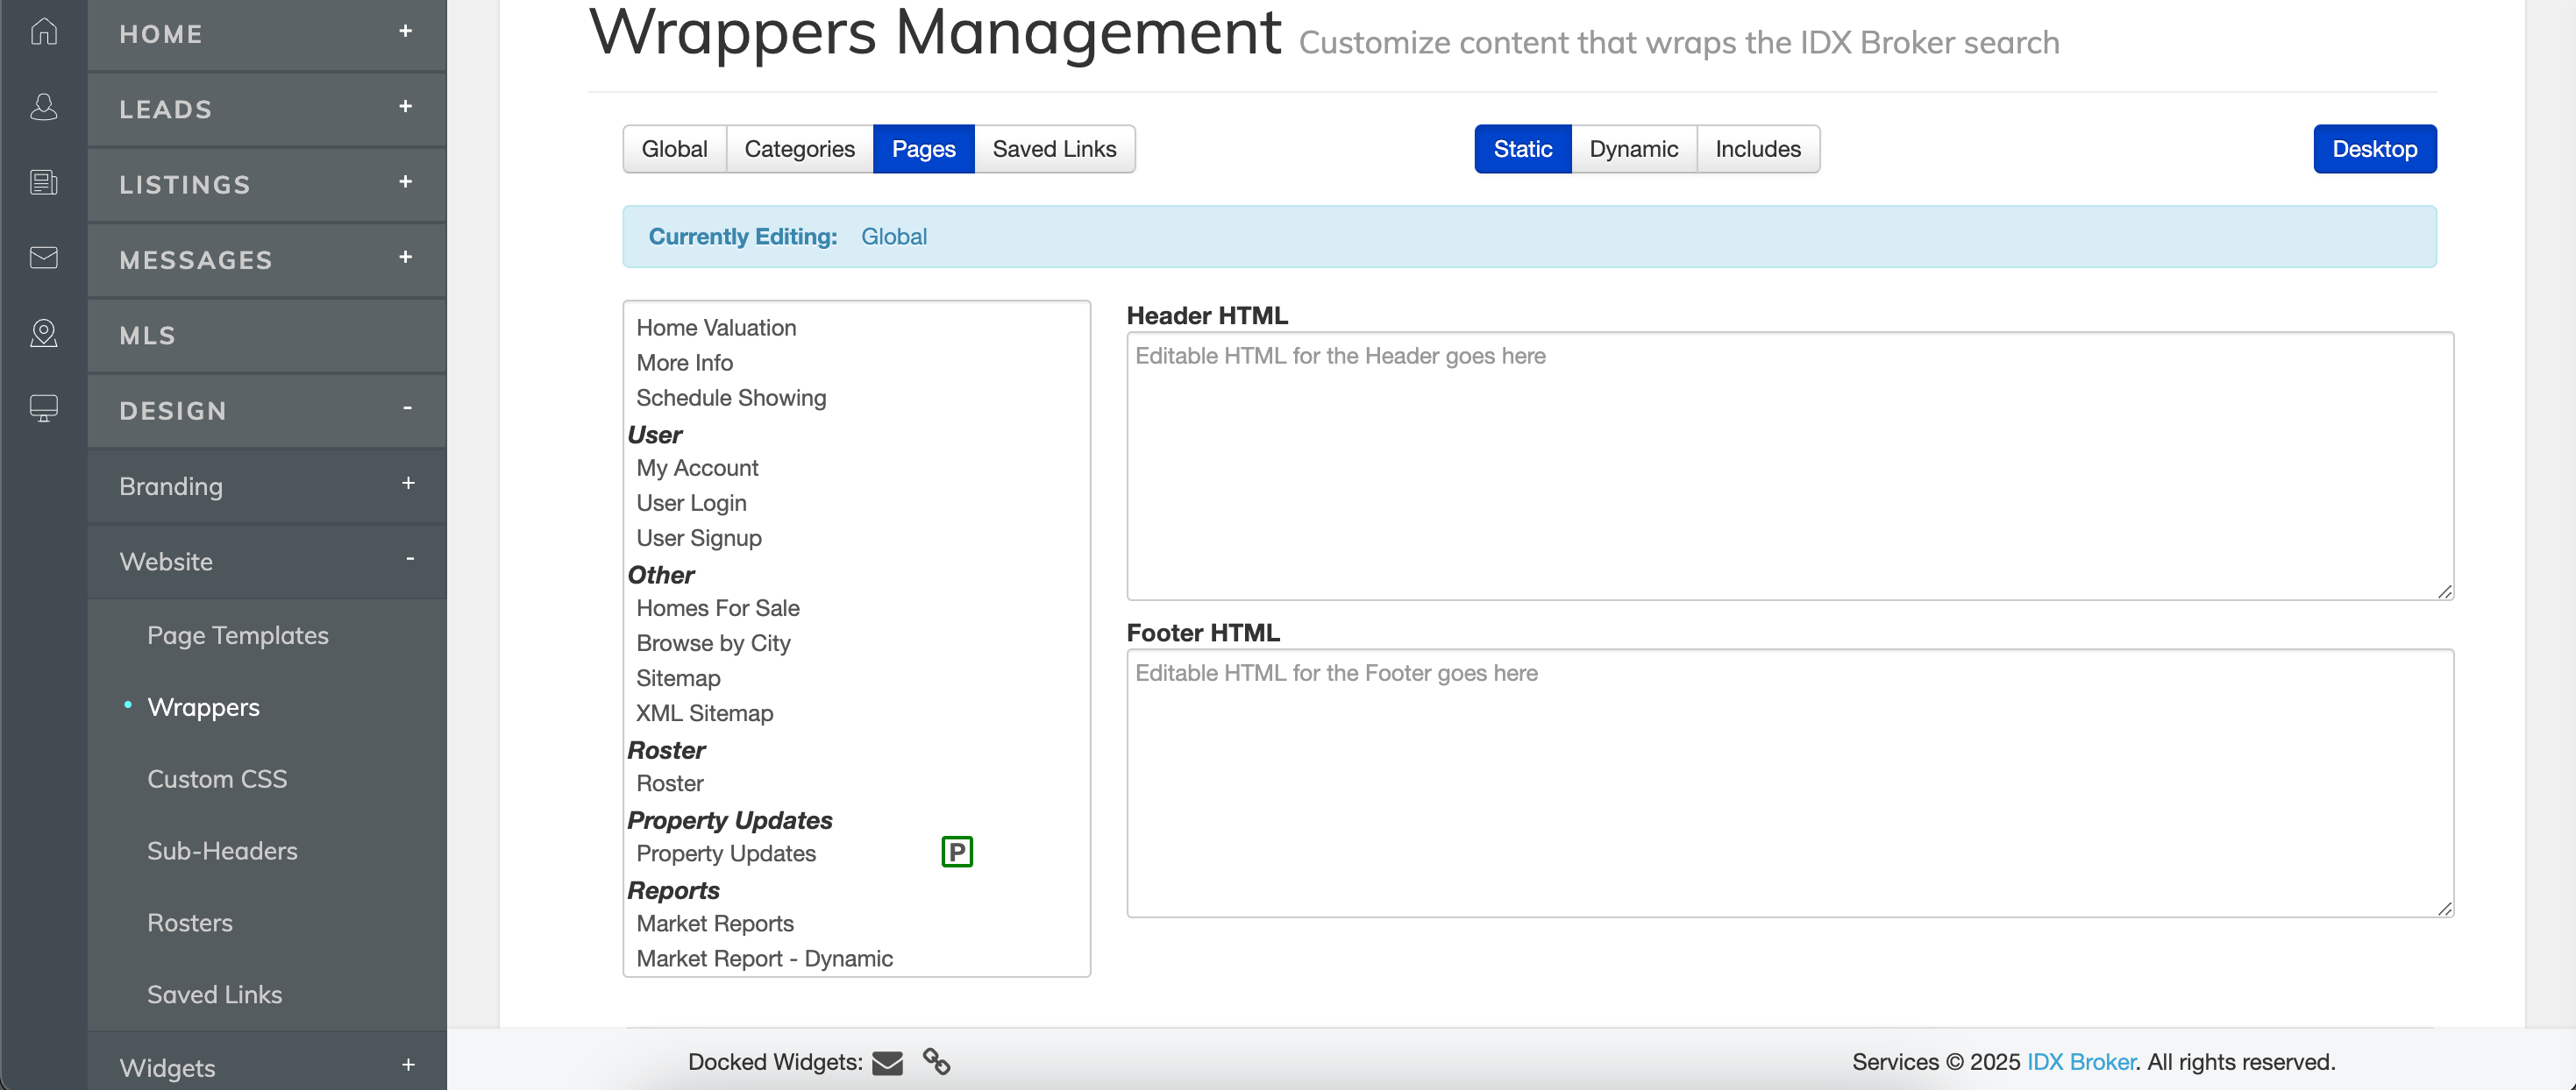
Task: Open the docked chain link widget icon
Action: 936,1061
